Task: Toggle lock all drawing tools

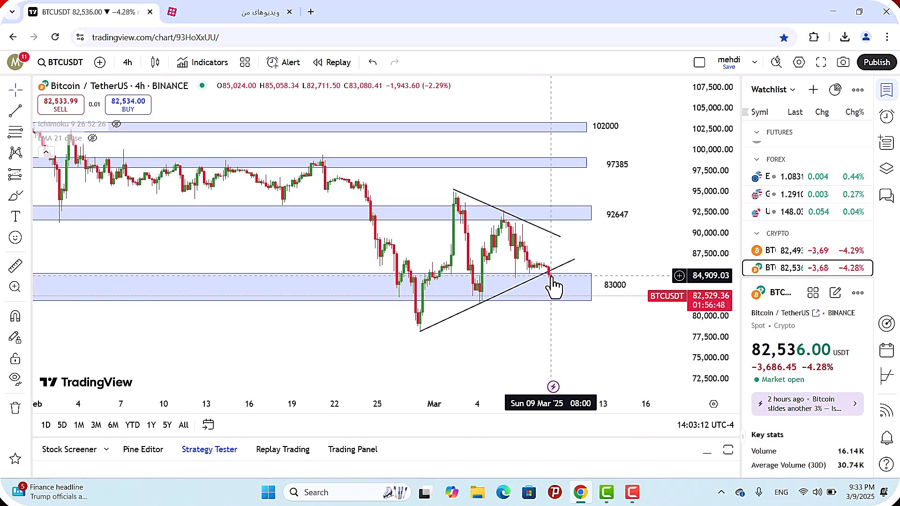Action: pyautogui.click(x=15, y=358)
